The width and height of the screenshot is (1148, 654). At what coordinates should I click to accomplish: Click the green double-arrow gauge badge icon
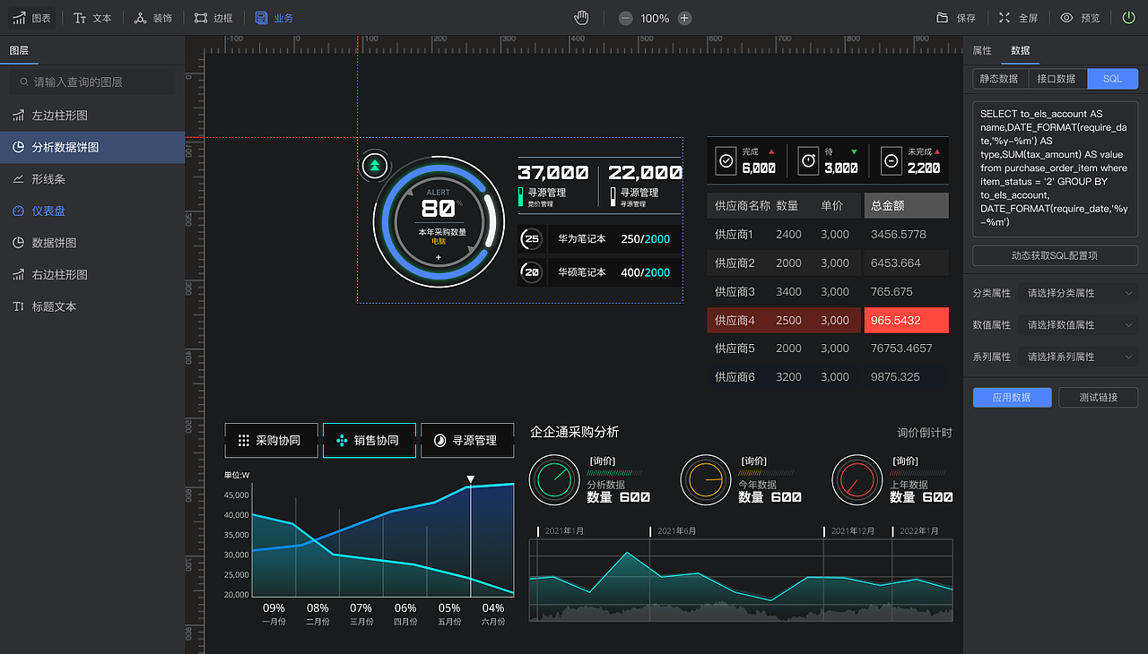[x=376, y=165]
